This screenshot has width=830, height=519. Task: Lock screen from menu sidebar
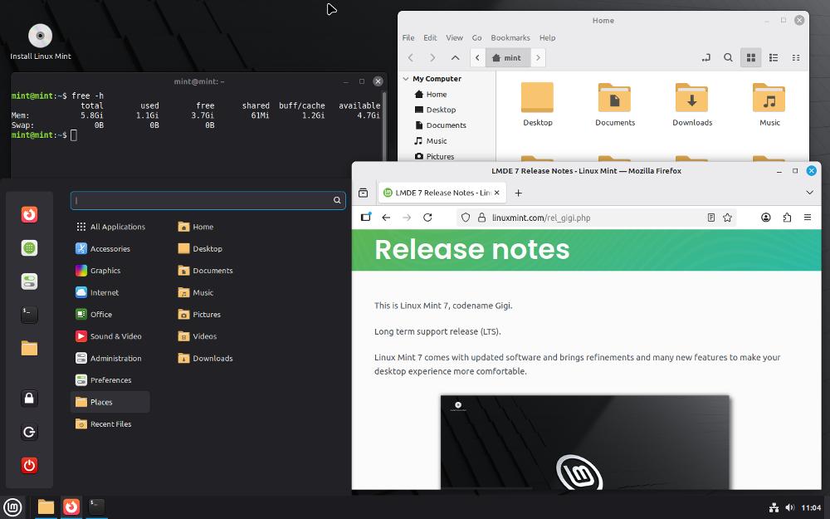[x=29, y=399]
